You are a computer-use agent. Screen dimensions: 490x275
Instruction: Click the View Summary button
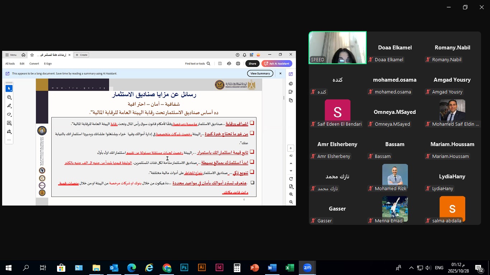click(260, 73)
